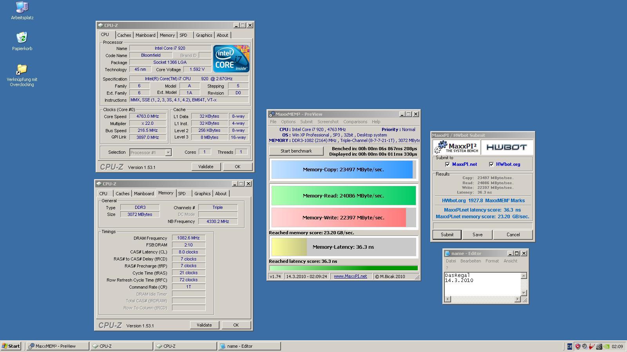The image size is (627, 352).
Task: Open the red security shield tray icon
Action: click(577, 346)
